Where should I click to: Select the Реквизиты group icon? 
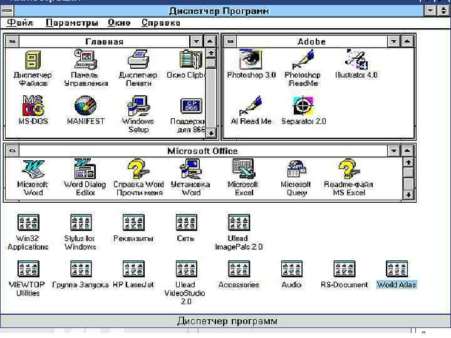[x=133, y=222]
